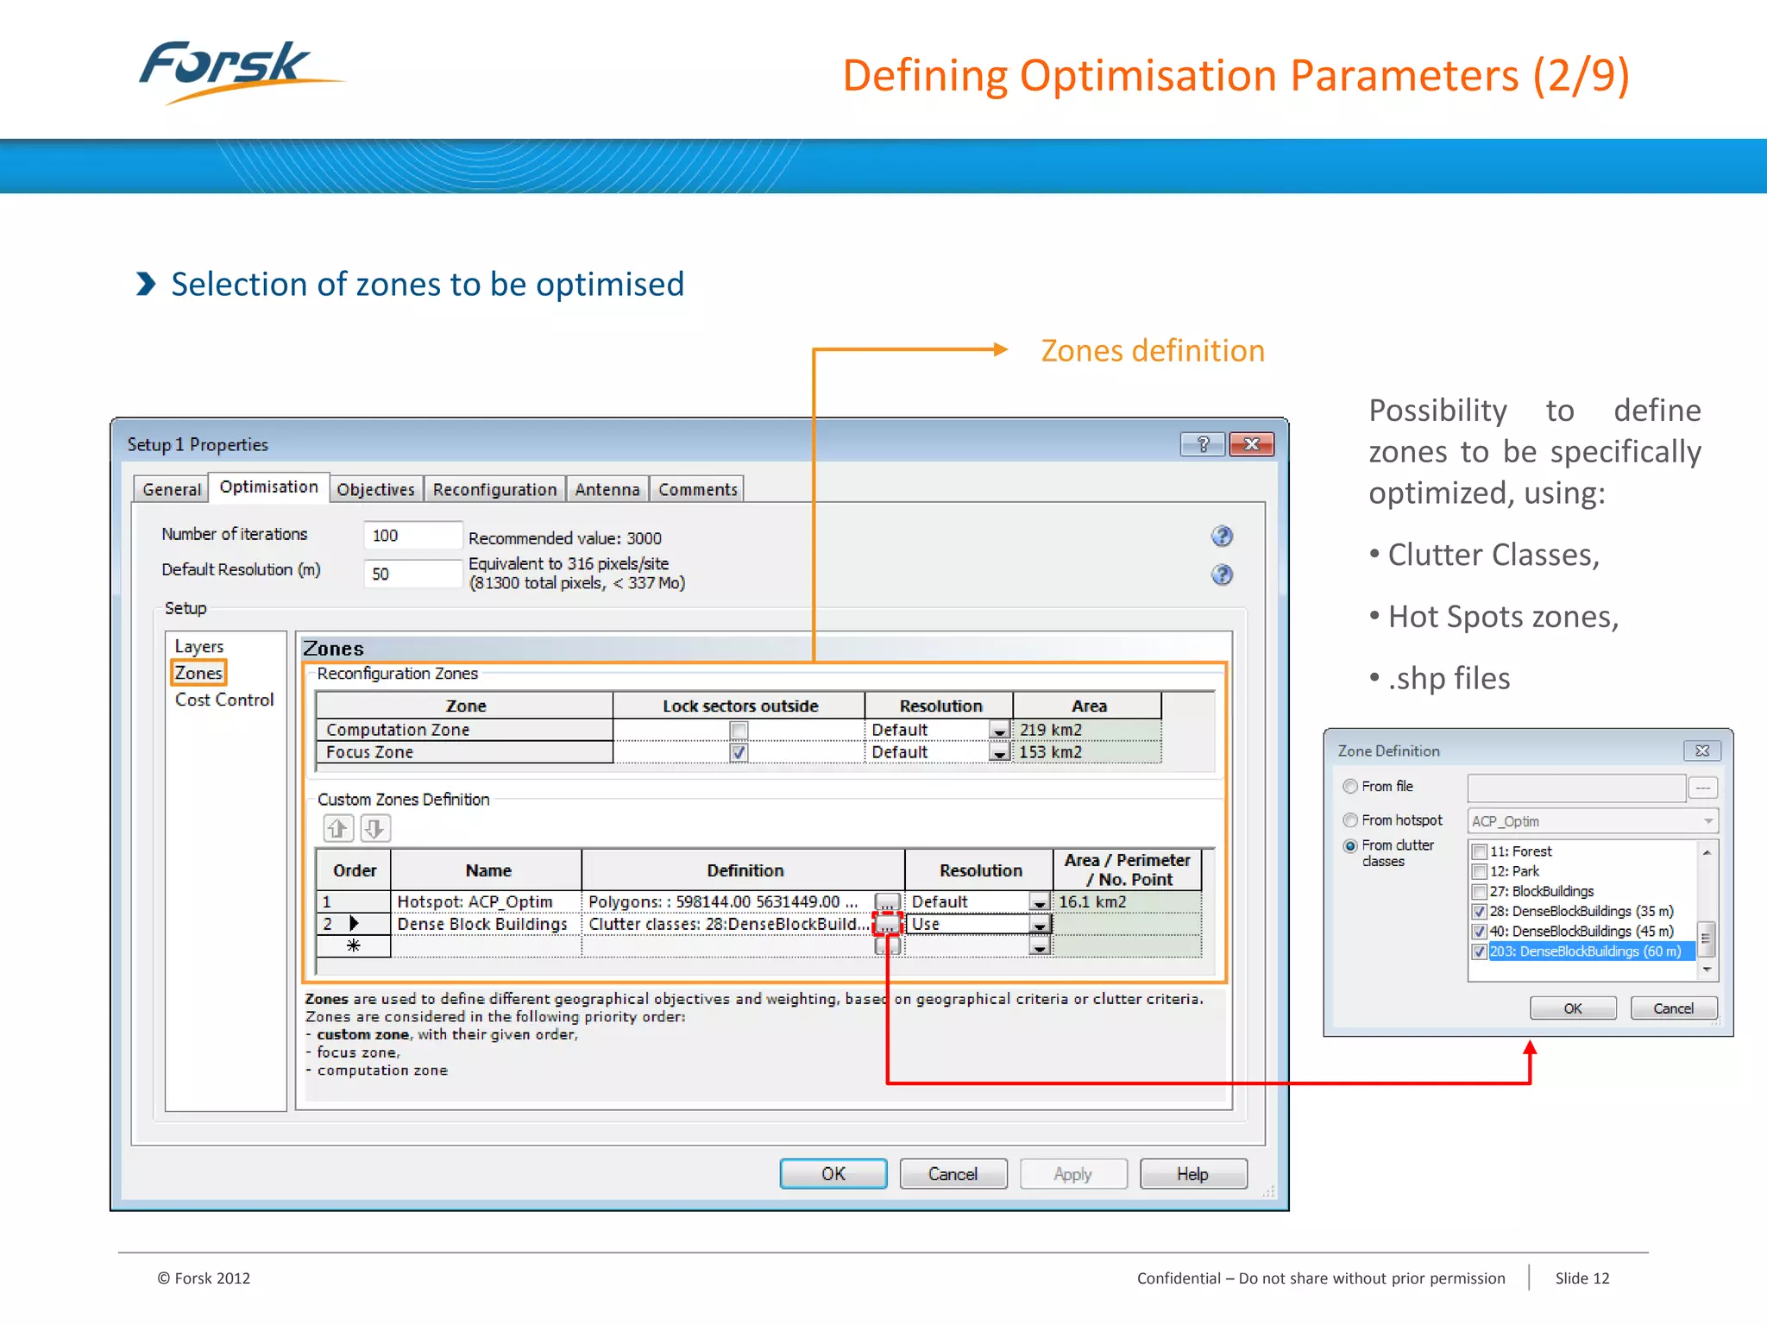Close the Zone Definition dialog
The height and width of the screenshot is (1325, 1767).
[x=1702, y=750]
